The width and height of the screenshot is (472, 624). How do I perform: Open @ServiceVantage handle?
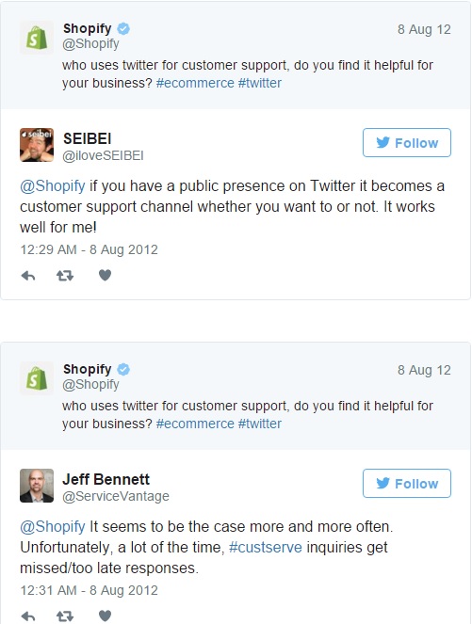coord(116,496)
